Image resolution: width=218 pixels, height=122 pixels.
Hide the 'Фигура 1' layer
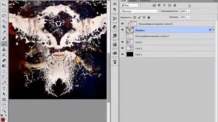tap(122, 30)
